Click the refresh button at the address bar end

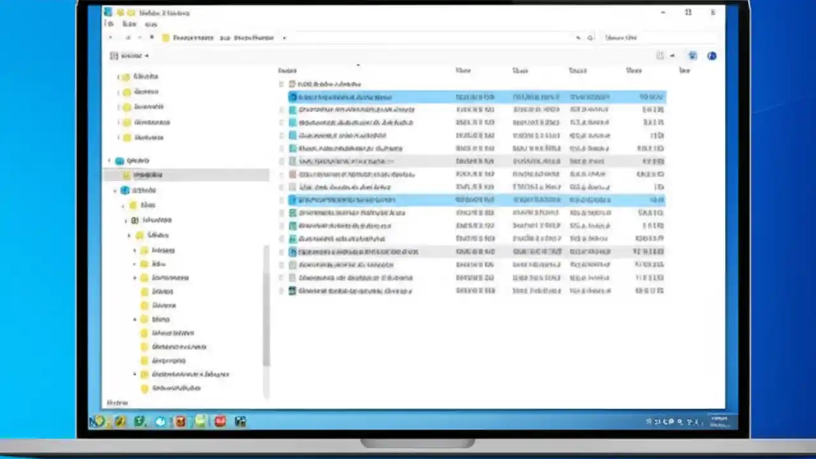578,38
